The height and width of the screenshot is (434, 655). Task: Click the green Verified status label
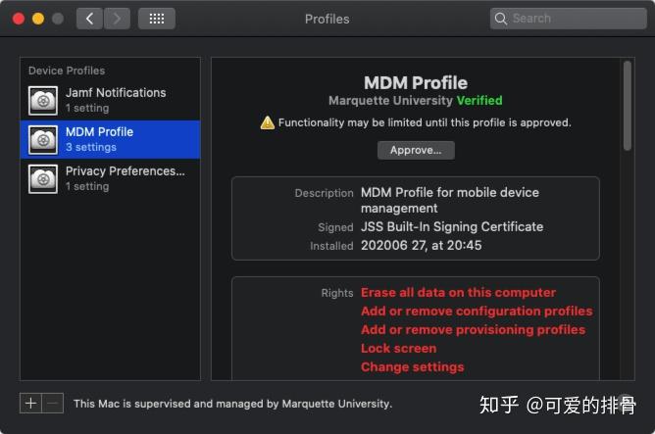[479, 100]
